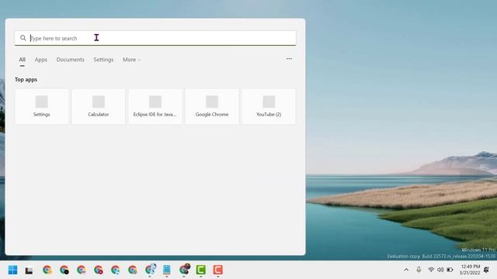
Task: Open the Chrome taskbar icon with black badge
Action: coord(64,270)
